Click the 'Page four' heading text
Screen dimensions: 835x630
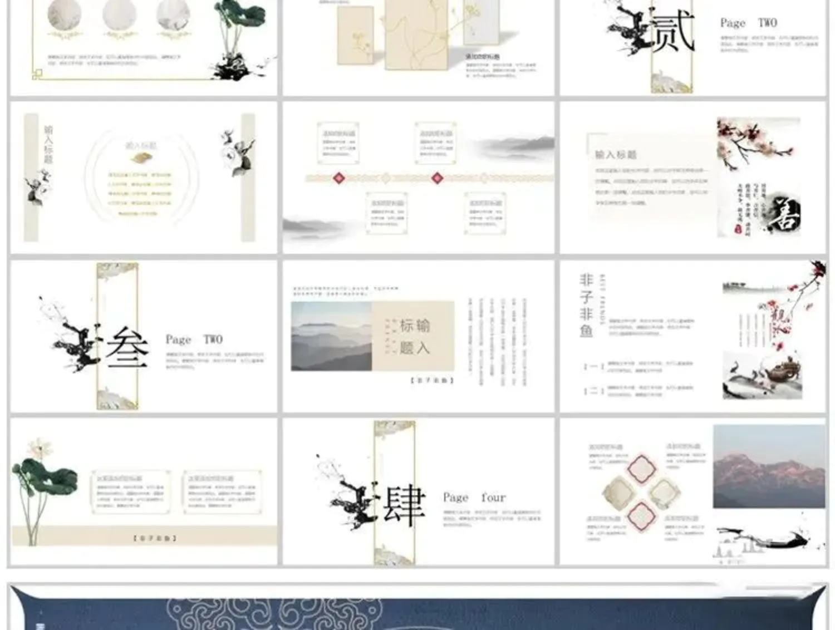pyautogui.click(x=474, y=497)
